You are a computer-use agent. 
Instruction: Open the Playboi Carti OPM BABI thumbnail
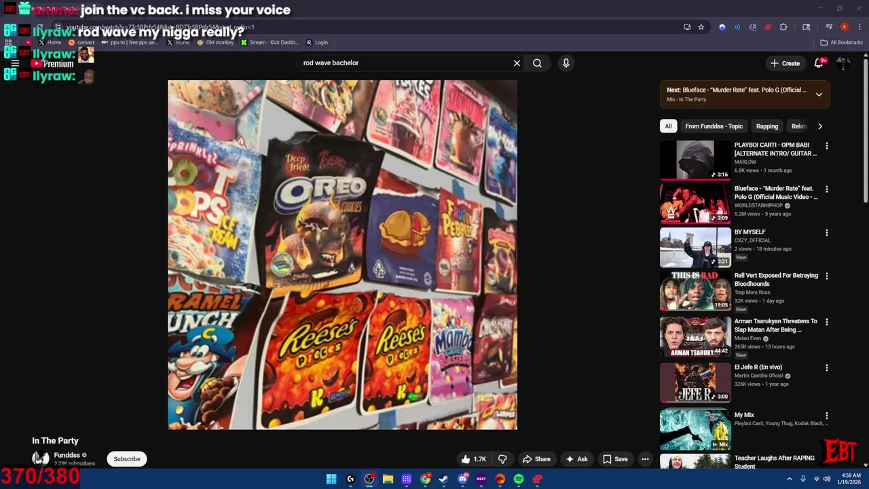coord(695,160)
